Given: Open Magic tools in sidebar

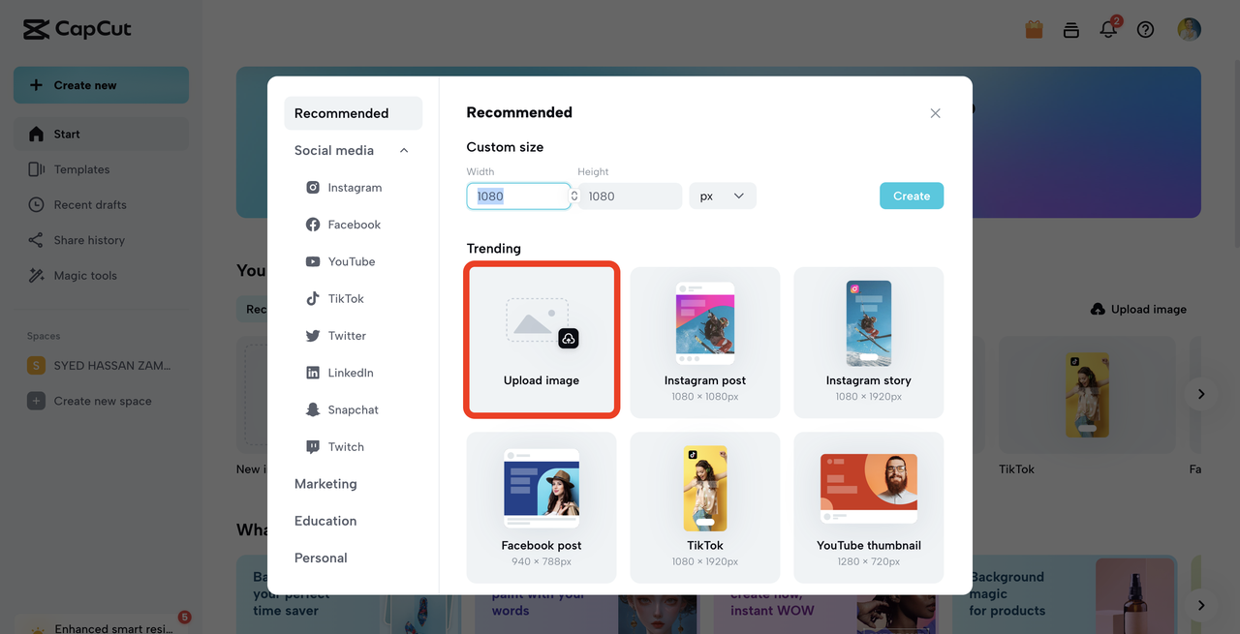Looking at the screenshot, I should click(x=101, y=275).
